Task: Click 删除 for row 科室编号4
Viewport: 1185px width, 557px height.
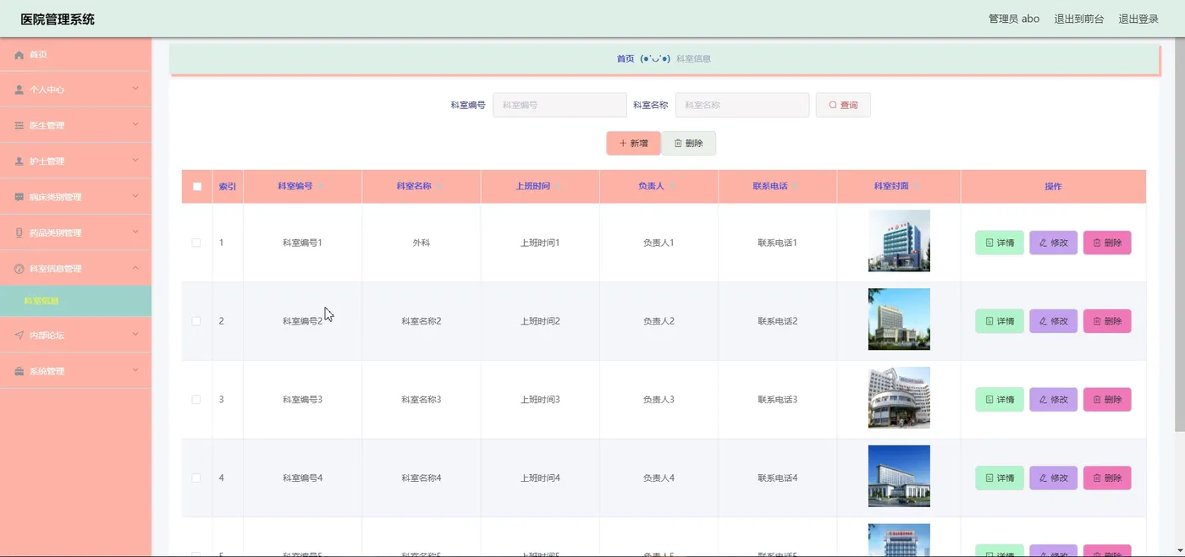Action: click(1107, 478)
